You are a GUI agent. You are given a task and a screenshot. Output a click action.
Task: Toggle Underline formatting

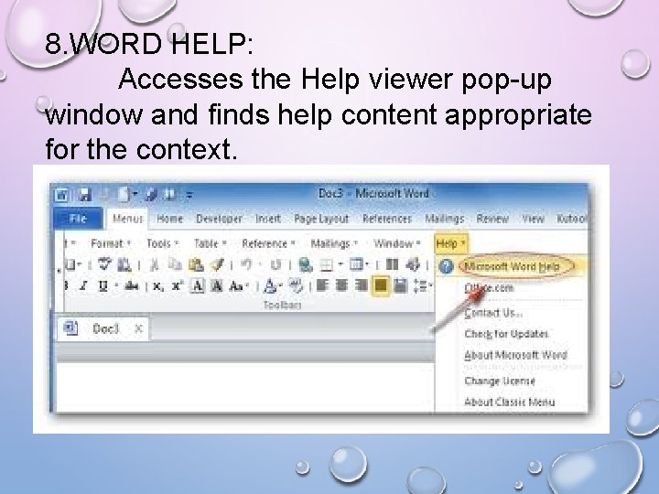[x=103, y=286]
